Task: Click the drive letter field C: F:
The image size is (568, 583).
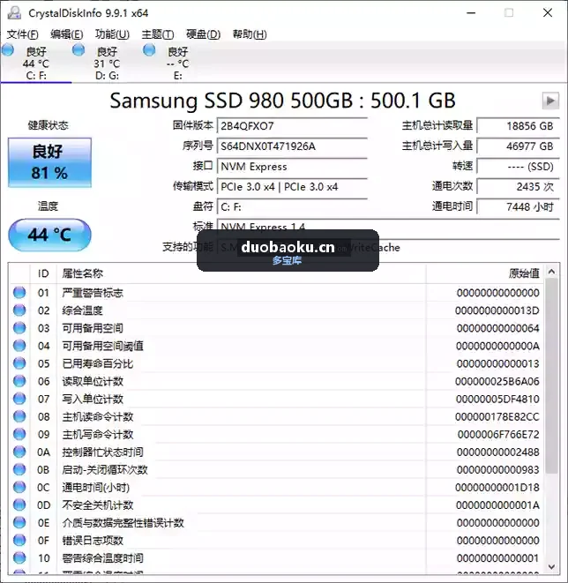Action: (x=292, y=206)
